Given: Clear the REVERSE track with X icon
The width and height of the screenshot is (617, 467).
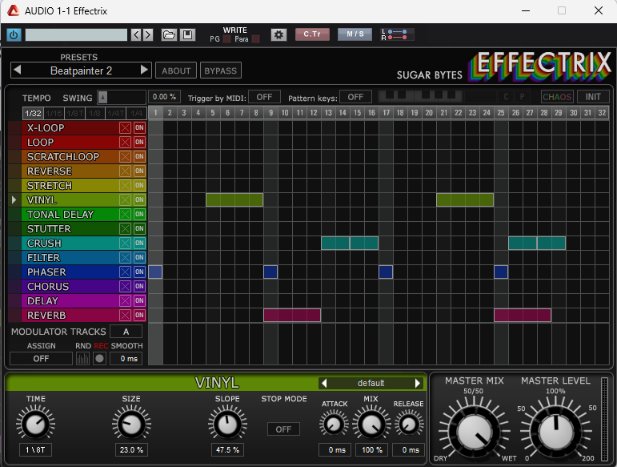Looking at the screenshot, I should point(125,171).
